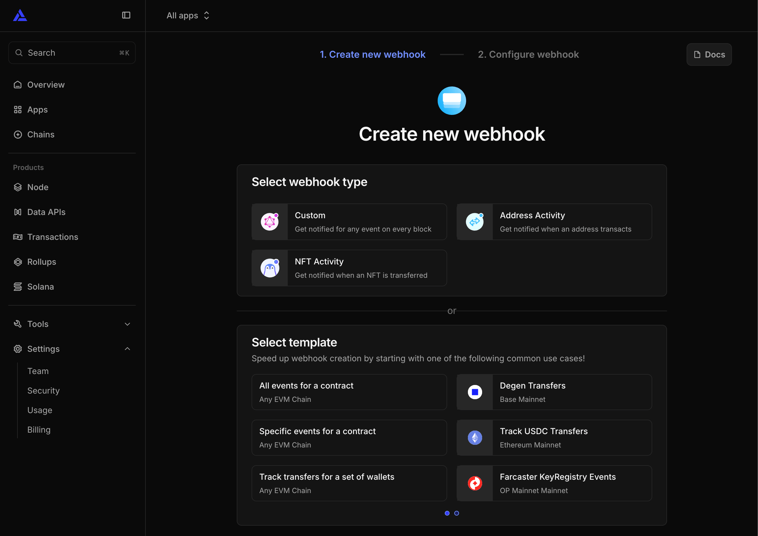Click the Data APIs icon
Image resolution: width=758 pixels, height=536 pixels.
click(18, 212)
